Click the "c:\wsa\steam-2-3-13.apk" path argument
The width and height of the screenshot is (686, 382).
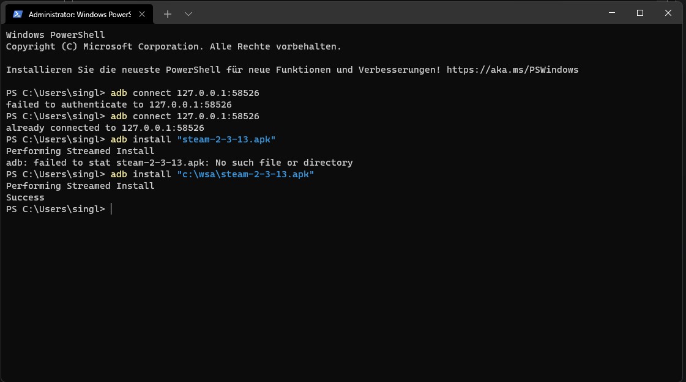(x=245, y=174)
